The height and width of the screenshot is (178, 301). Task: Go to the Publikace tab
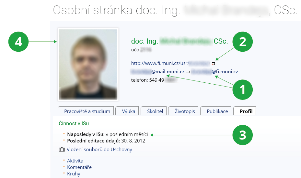(217, 111)
